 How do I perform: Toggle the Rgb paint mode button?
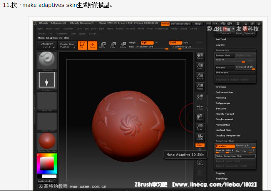147,43
